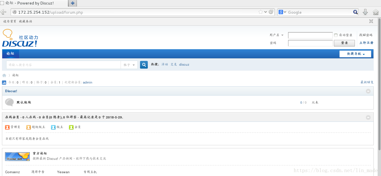Select the 论坛 navigation tab
This screenshot has width=381, height=176.
pos(10,54)
